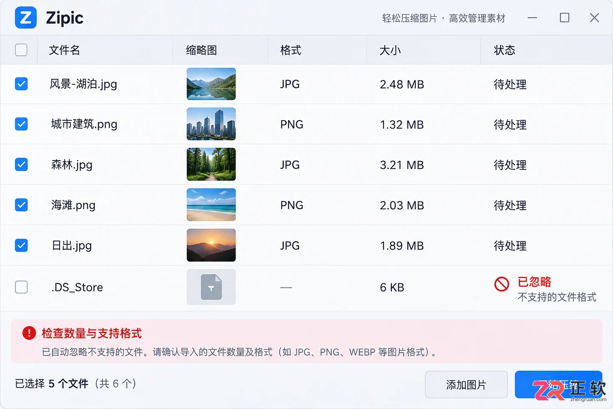Close the Zipic window

tap(594, 17)
